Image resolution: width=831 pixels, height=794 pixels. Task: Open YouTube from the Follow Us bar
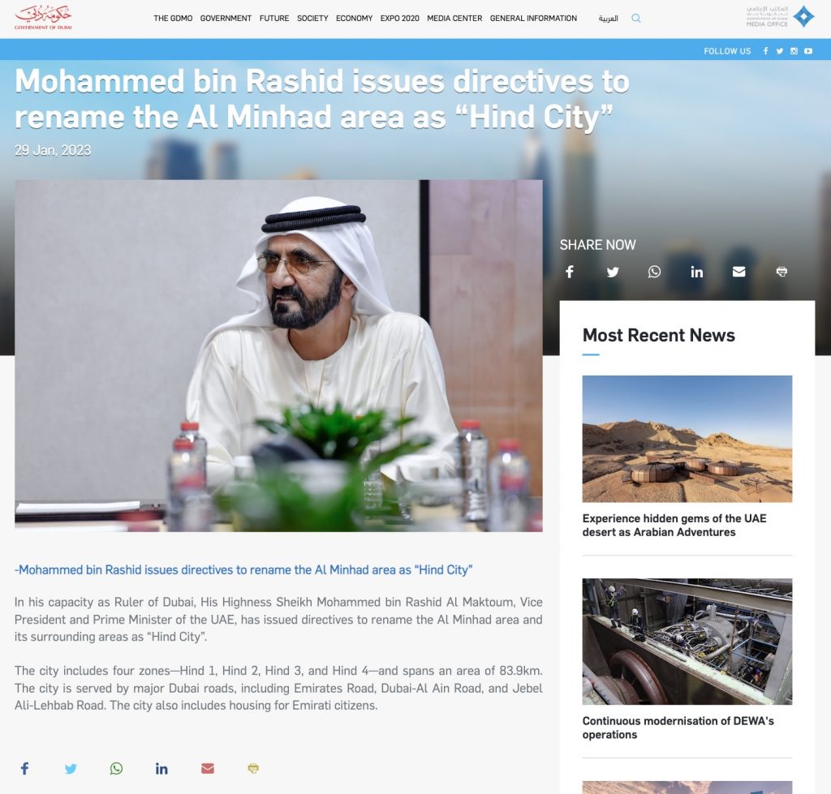(x=808, y=51)
